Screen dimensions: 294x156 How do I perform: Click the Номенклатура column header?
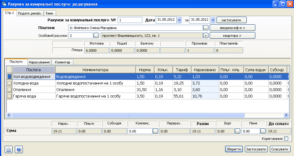pyautogui.click(x=95, y=70)
